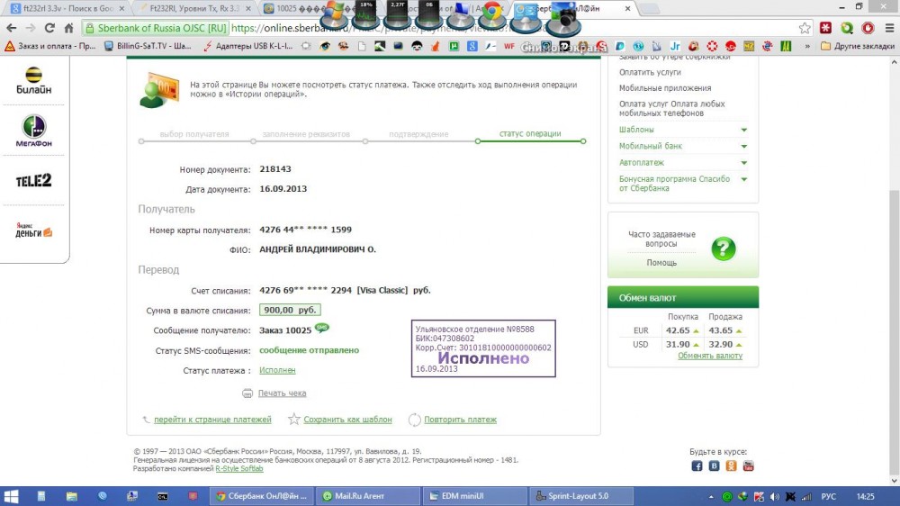The image size is (900, 506).
Task: Click the volume icon in system tray
Action: tap(774, 496)
